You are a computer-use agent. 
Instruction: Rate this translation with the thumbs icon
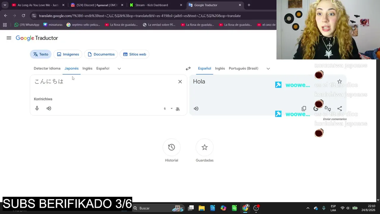(328, 108)
